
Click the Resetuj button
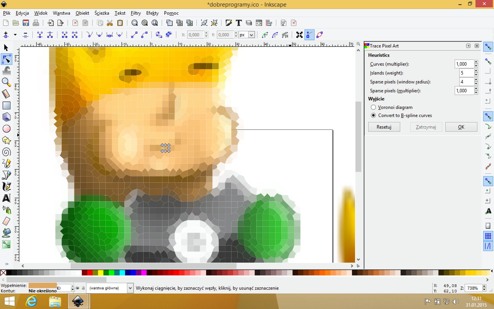pyautogui.click(x=384, y=127)
